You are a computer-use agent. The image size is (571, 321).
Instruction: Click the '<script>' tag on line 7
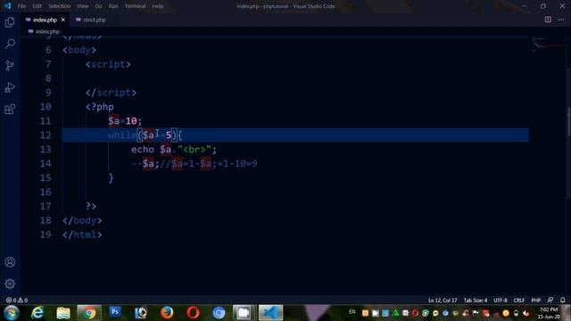108,64
